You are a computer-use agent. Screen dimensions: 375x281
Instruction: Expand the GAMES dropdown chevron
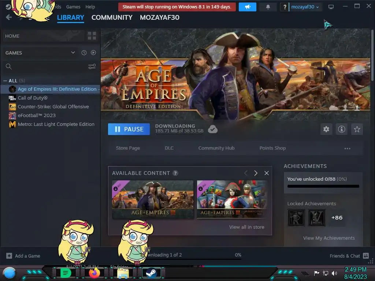point(73,53)
